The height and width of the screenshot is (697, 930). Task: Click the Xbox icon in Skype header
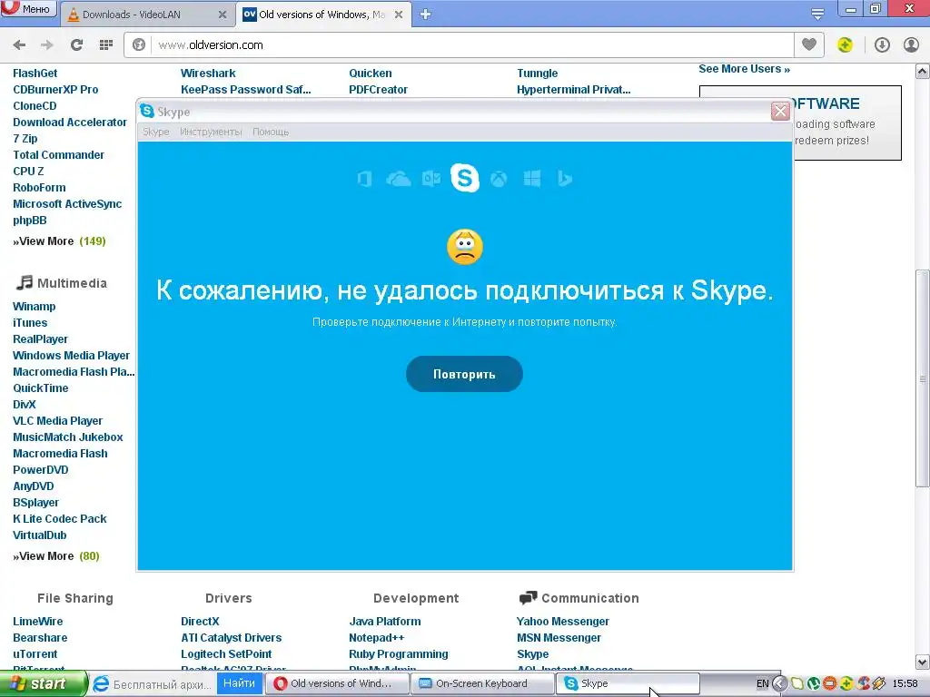click(x=499, y=179)
